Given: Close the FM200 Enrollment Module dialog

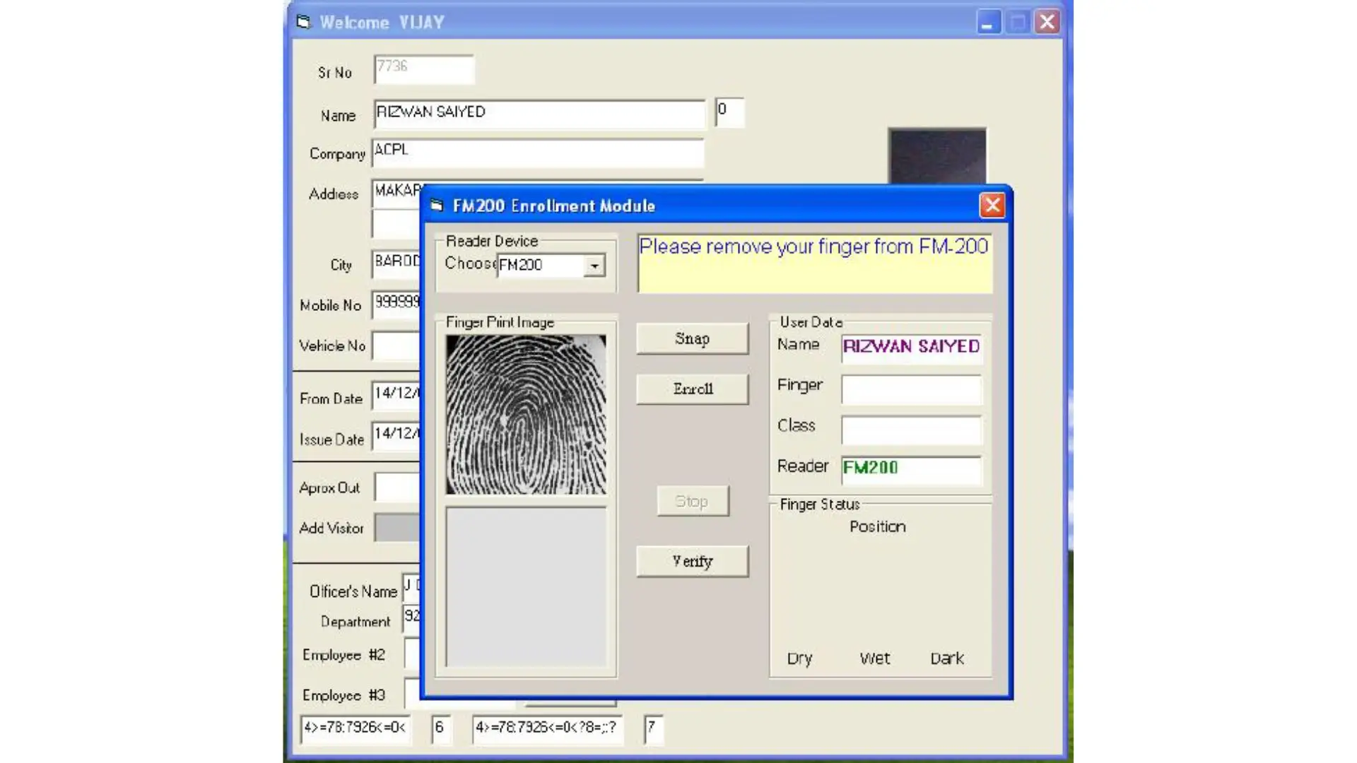Looking at the screenshot, I should [x=992, y=206].
